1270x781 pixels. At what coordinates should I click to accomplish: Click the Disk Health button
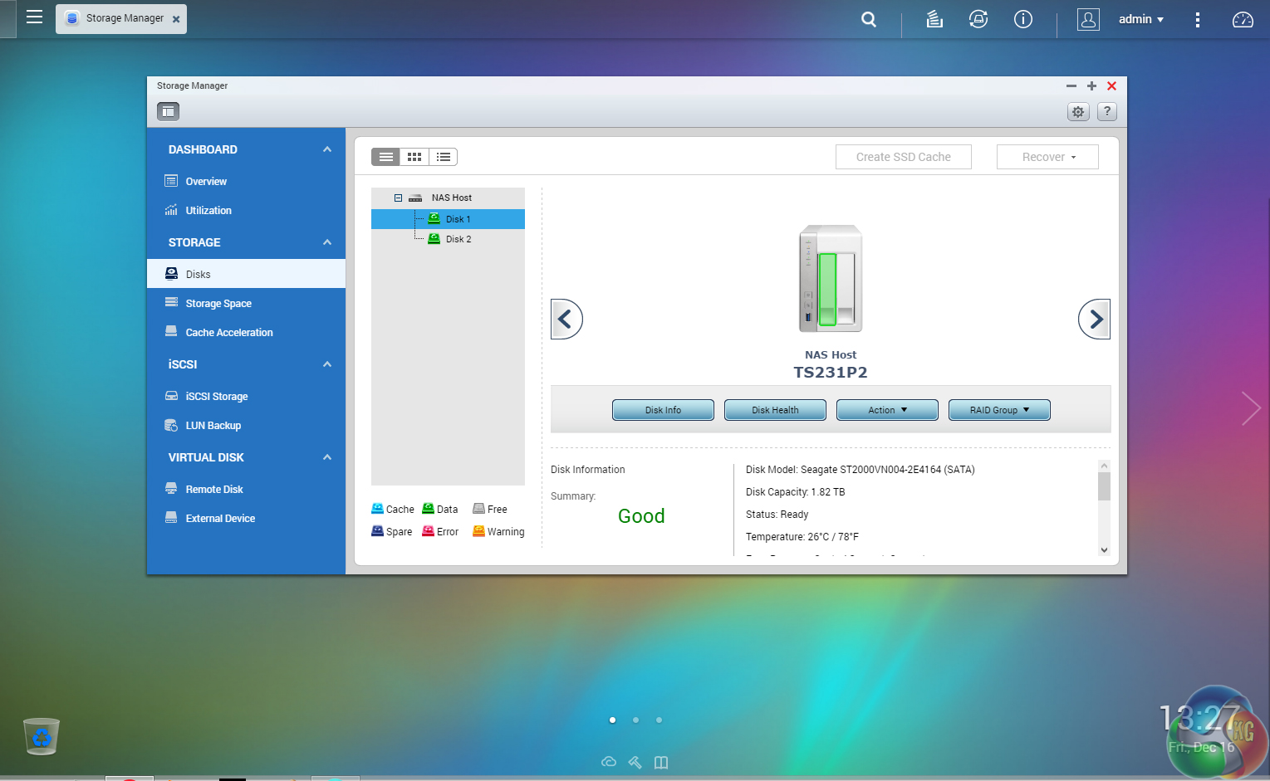tap(775, 410)
